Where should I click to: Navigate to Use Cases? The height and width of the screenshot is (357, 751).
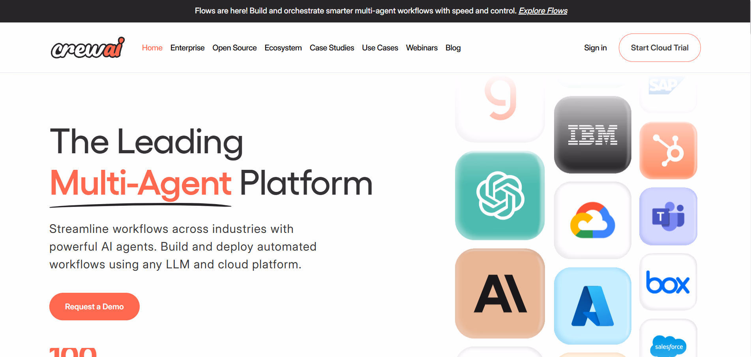click(380, 48)
